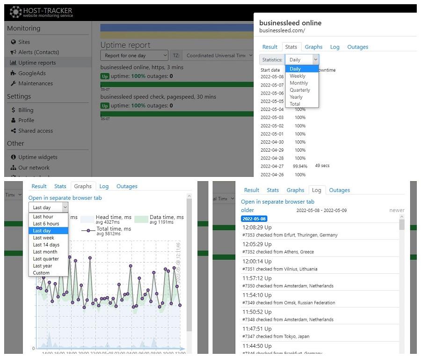Click the Maintenances wrench icon

13,83
